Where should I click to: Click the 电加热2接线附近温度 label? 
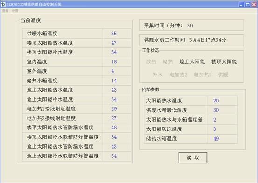pos(51,118)
